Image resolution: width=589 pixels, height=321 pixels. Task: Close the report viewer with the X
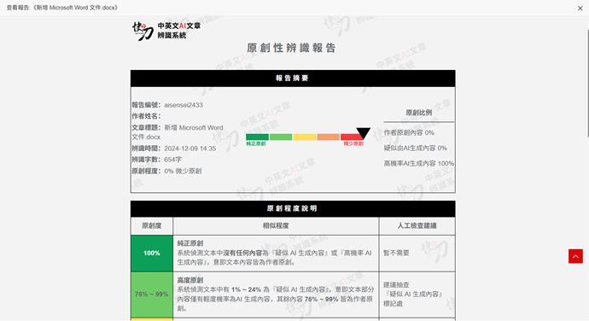tap(580, 9)
